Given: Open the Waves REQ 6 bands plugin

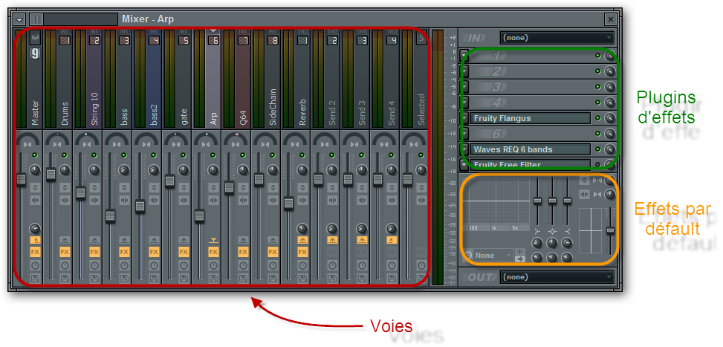Looking at the screenshot, I should (531, 149).
